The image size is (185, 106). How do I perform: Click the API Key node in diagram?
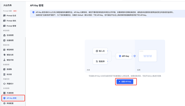(x=124, y=56)
